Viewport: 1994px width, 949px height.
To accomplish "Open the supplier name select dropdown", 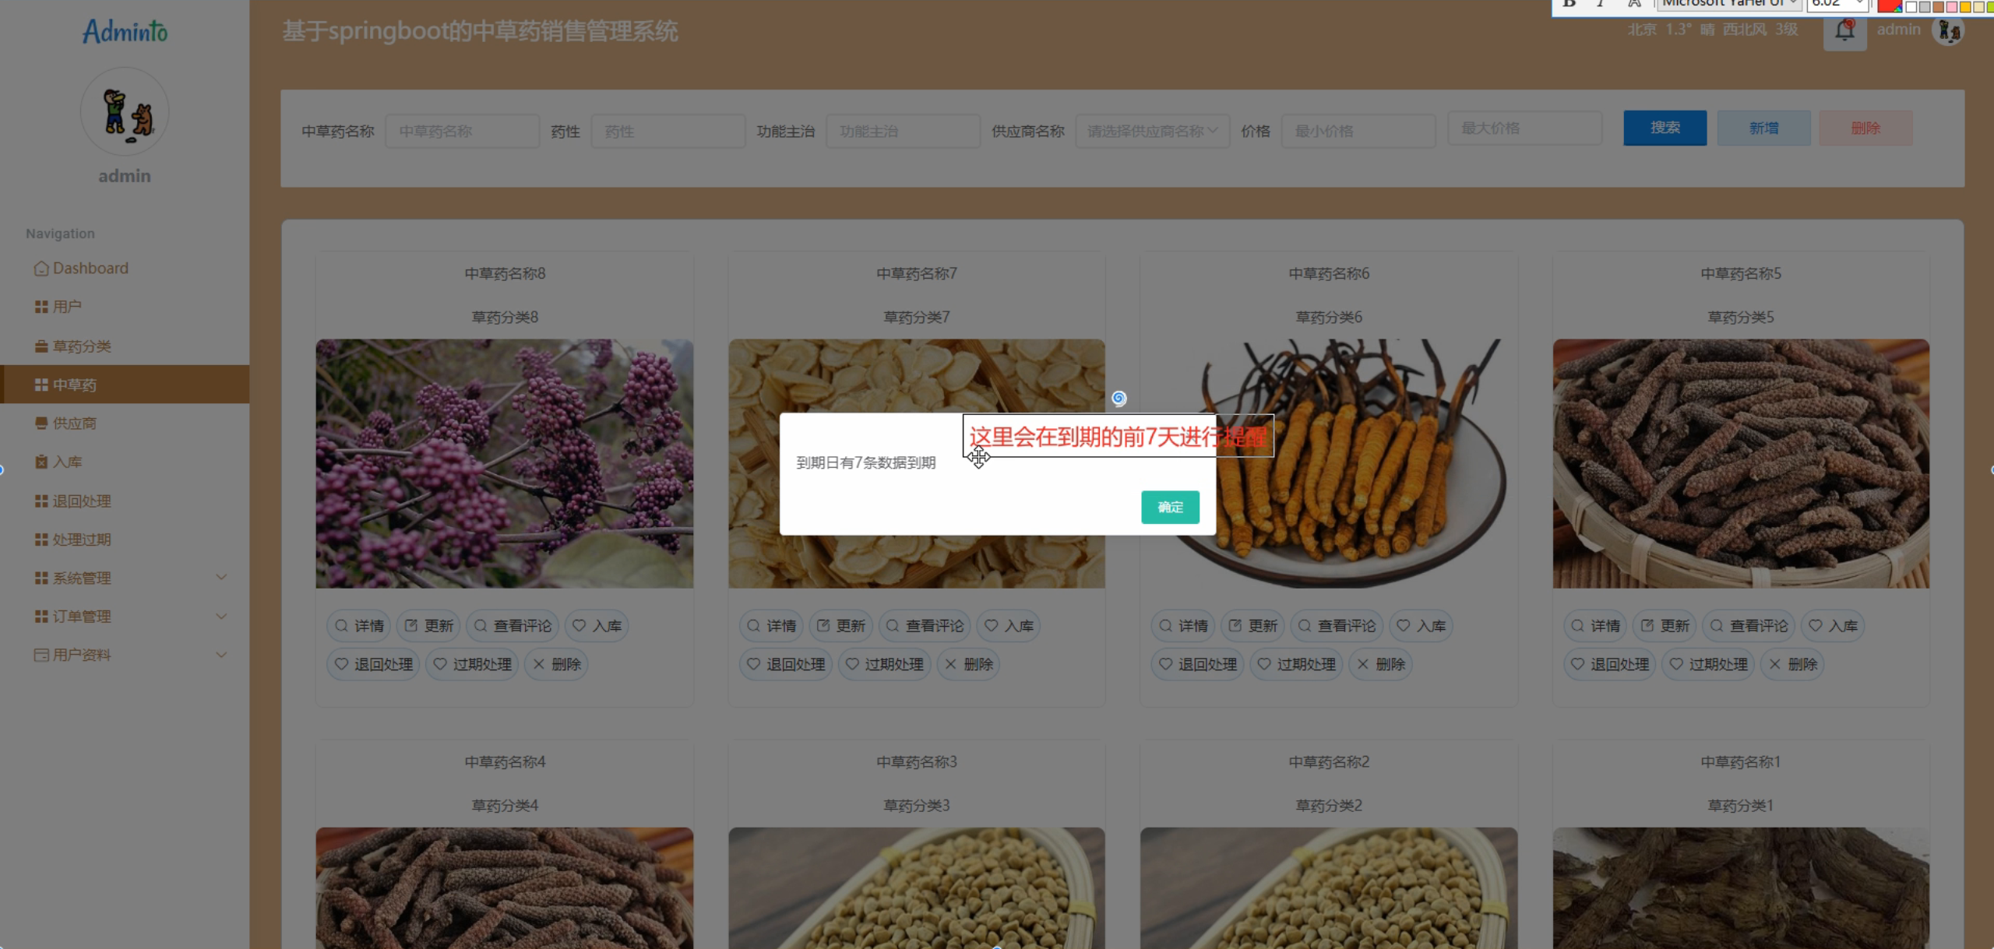I will [x=1152, y=131].
